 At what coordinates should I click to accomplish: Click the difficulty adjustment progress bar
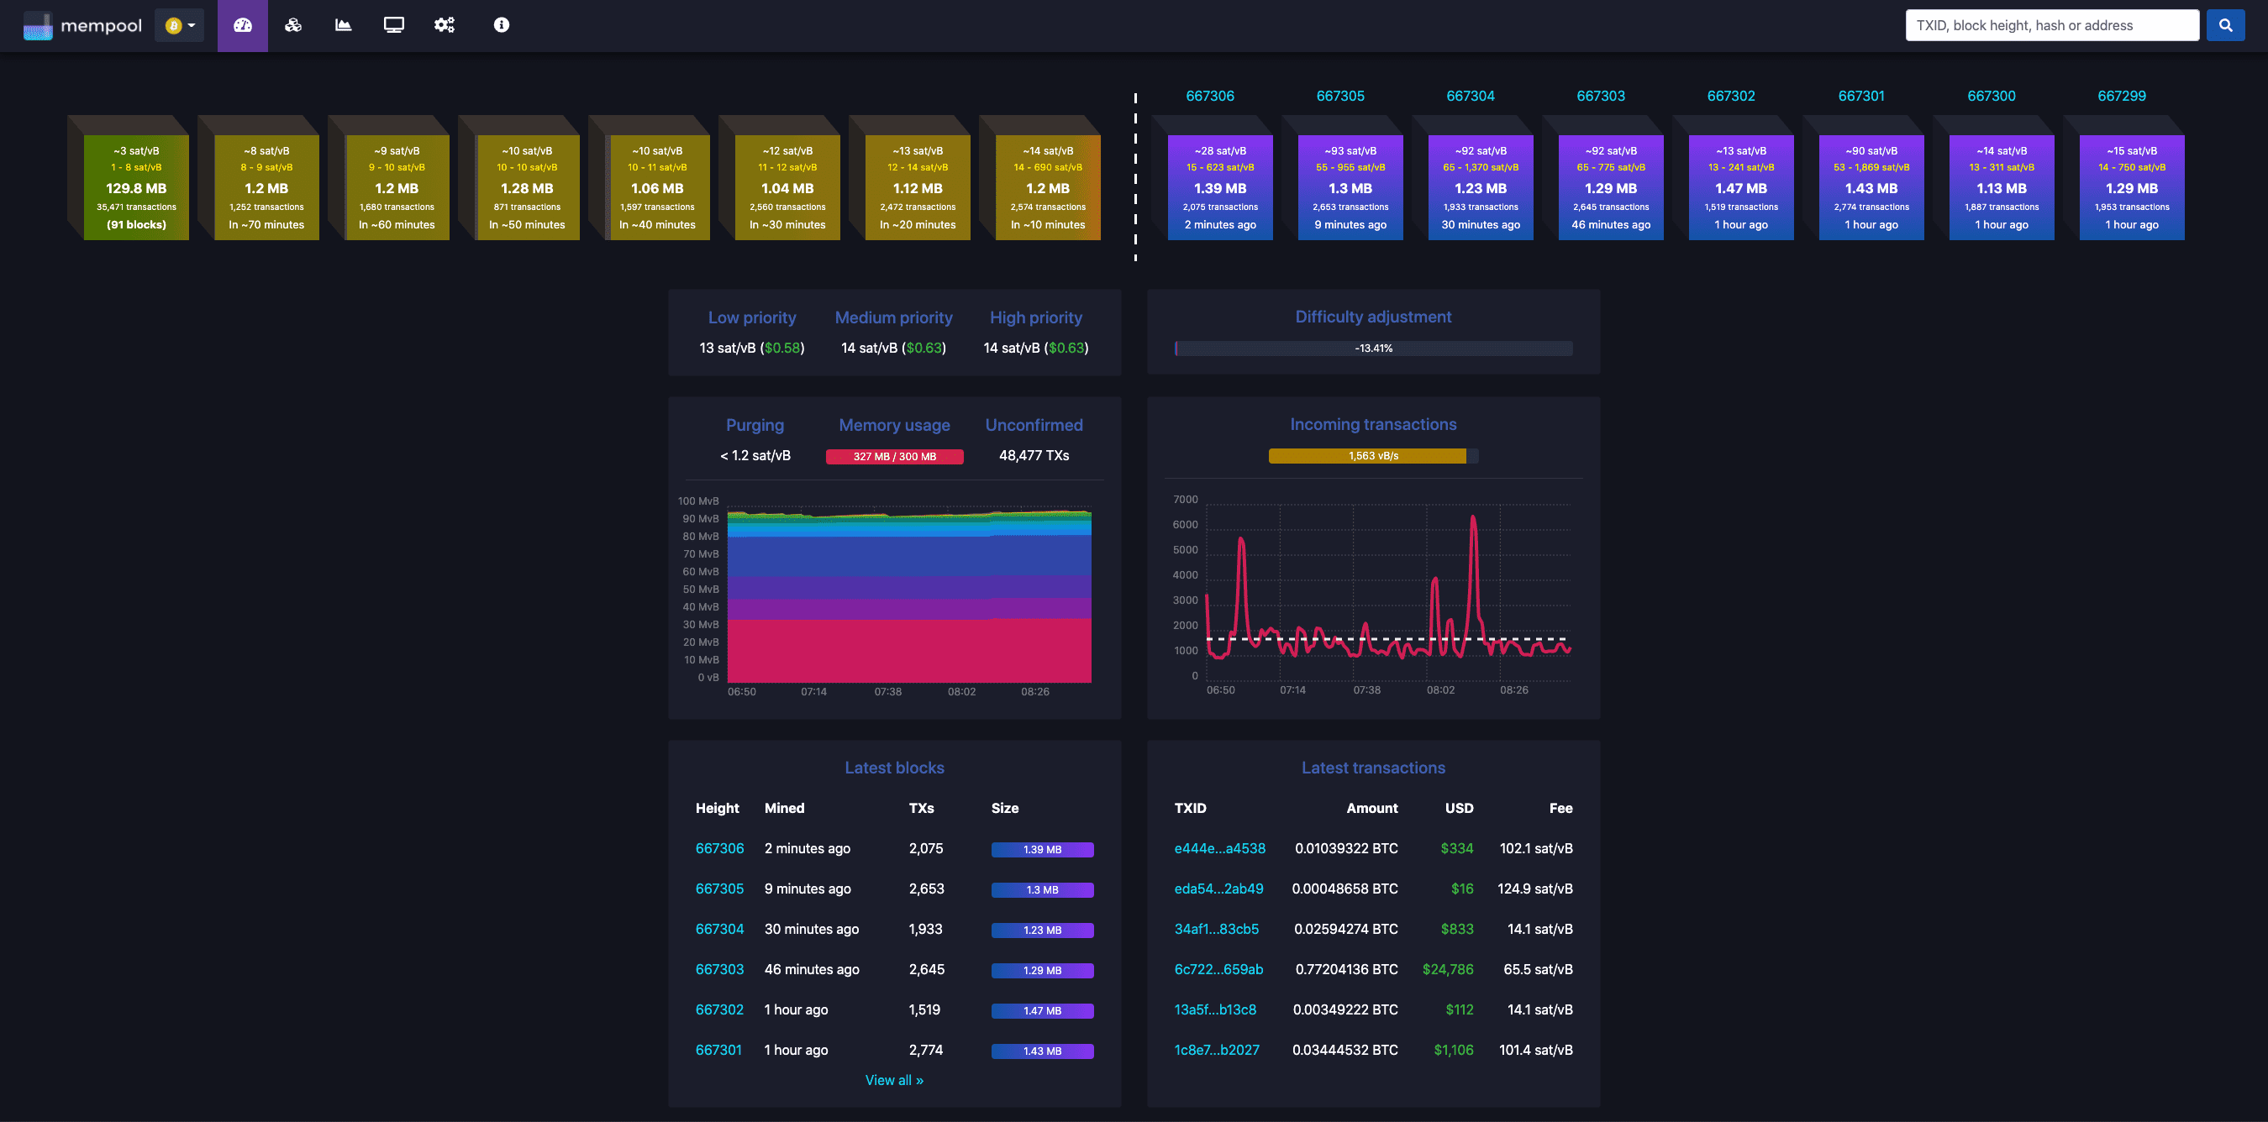1371,347
